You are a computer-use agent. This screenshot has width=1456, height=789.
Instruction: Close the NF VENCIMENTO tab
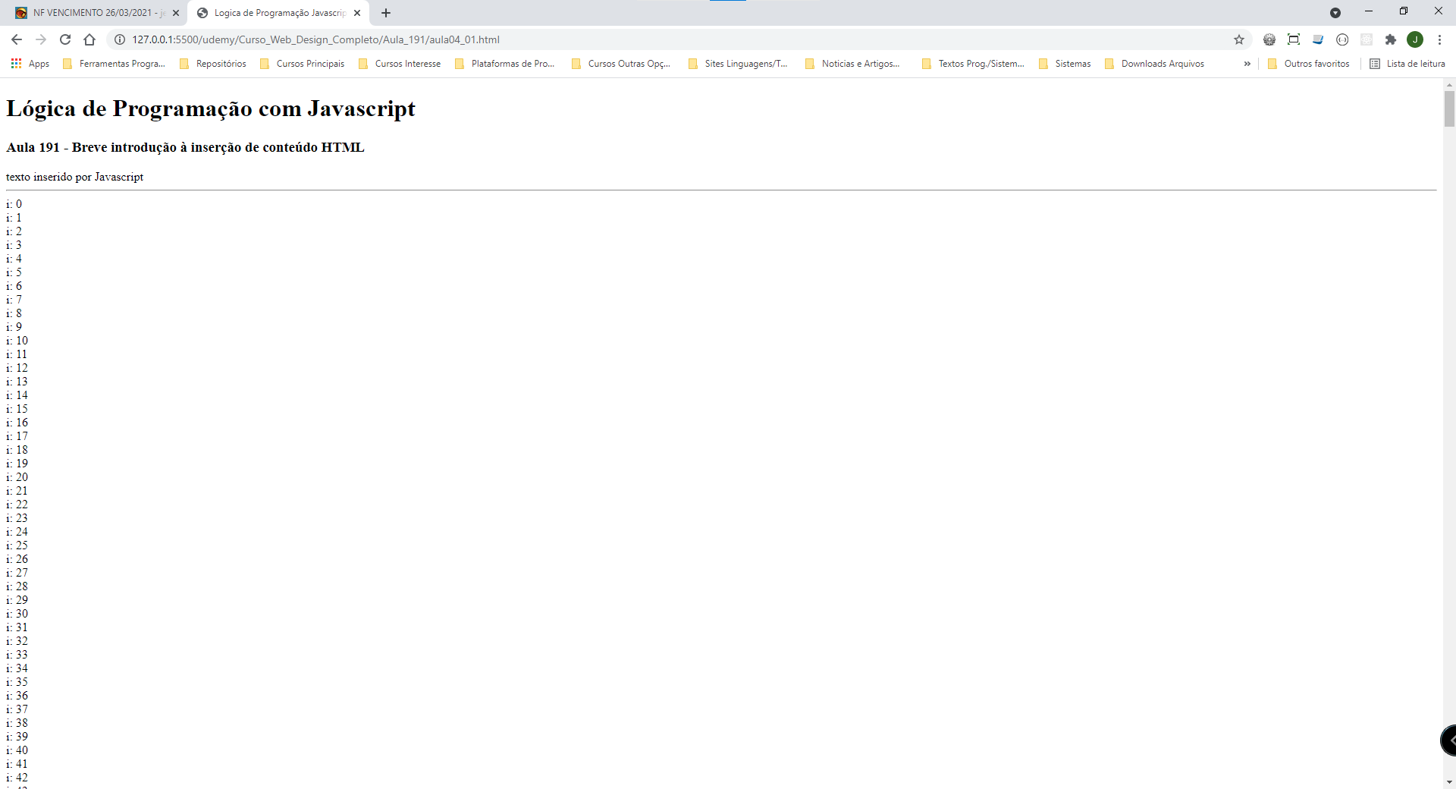tap(176, 13)
